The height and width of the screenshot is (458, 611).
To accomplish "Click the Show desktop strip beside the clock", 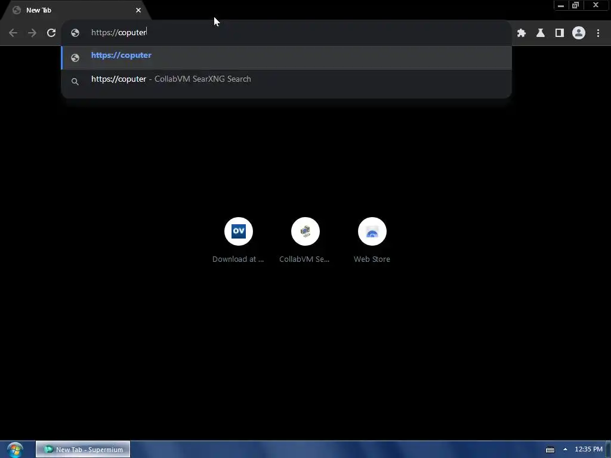I will tap(608, 450).
